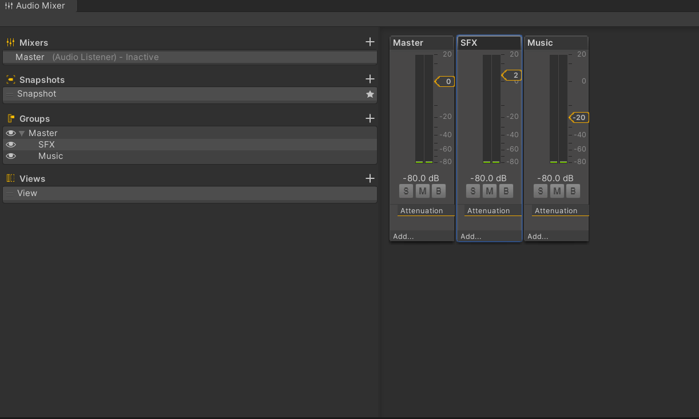Screen dimensions: 699x419
Task: Click the Music volume fader handle at -20
Action: [x=579, y=118]
